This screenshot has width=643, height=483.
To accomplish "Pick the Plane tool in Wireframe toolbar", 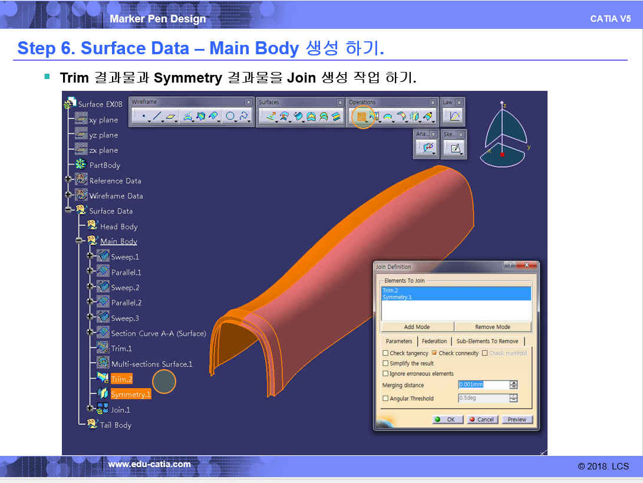I will pos(171,117).
